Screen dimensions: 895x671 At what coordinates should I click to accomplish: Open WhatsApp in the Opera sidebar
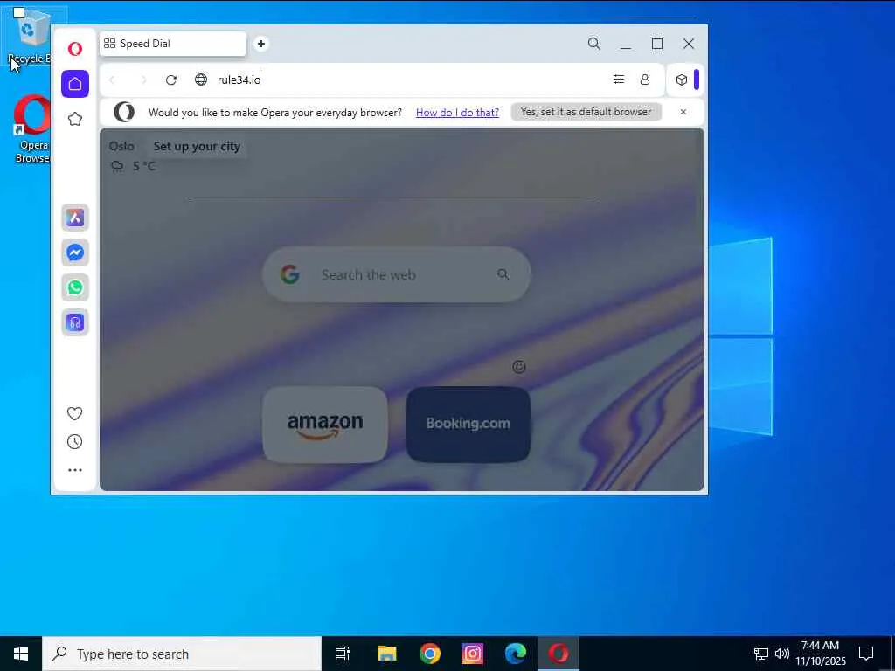[x=75, y=287]
